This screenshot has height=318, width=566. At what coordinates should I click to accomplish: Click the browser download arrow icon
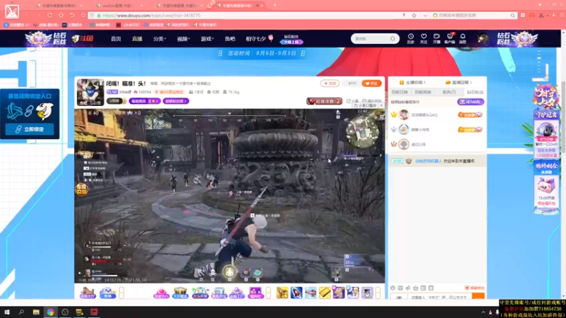point(554,15)
